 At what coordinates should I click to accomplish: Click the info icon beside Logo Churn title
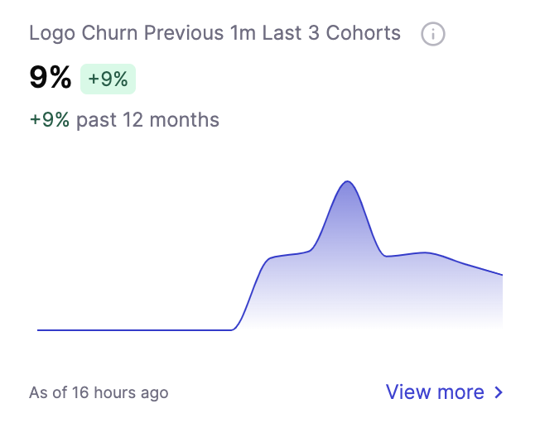(x=433, y=34)
